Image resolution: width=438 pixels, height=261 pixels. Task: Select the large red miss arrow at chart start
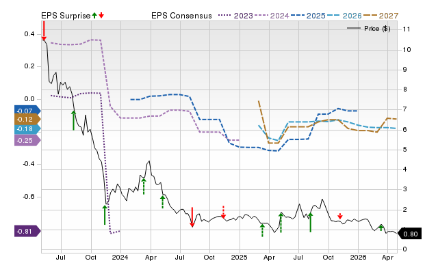[x=44, y=31]
